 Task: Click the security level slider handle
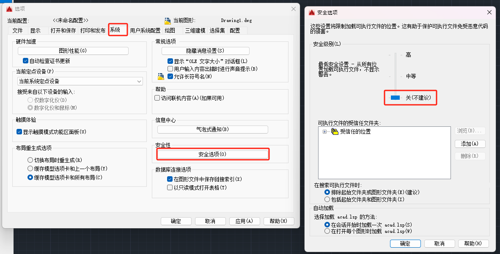pos(395,98)
